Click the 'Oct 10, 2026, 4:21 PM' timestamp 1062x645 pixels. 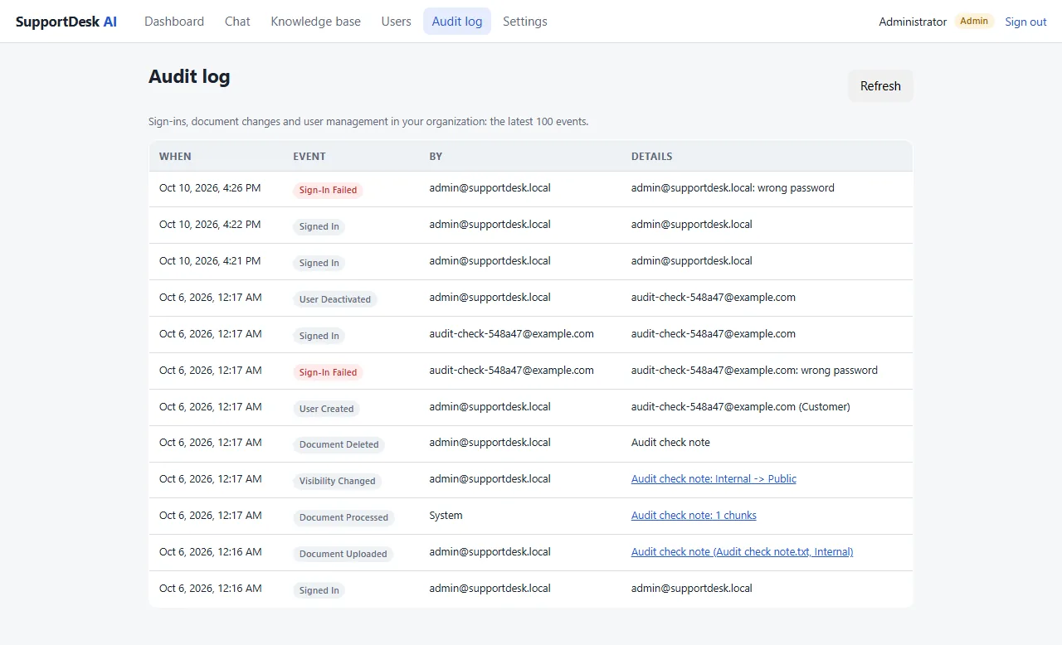[210, 261]
